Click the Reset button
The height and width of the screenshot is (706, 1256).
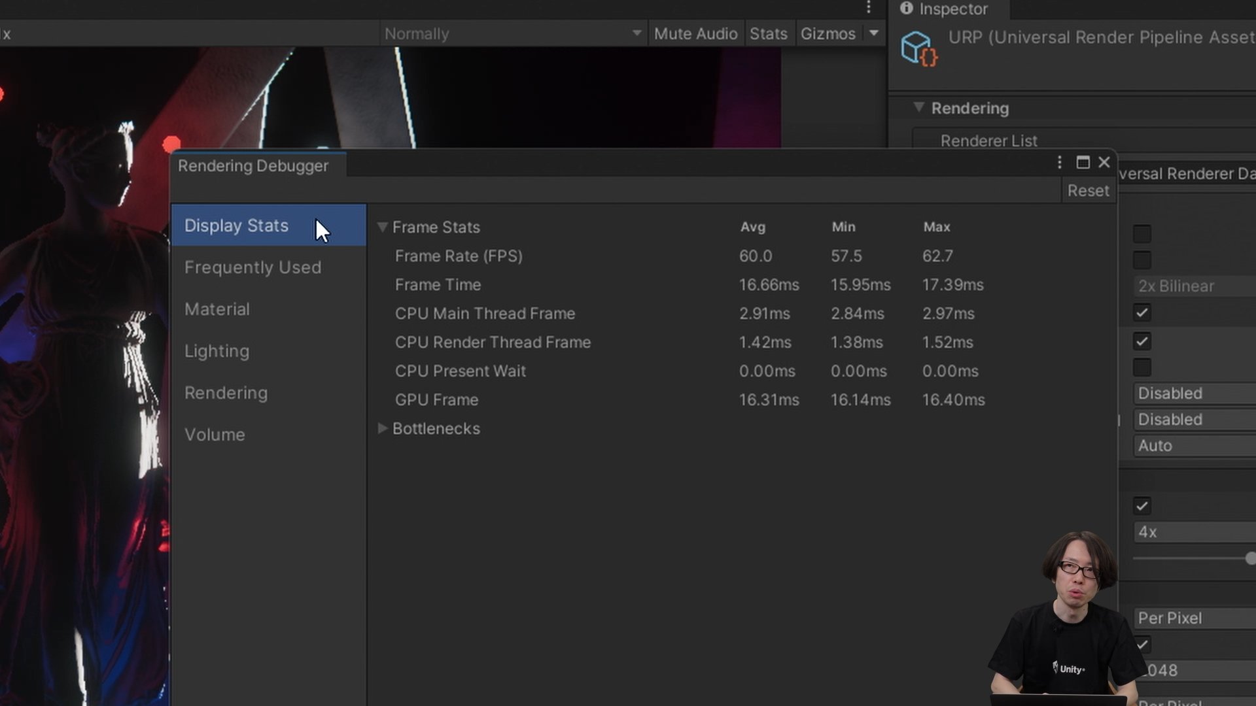pos(1088,191)
